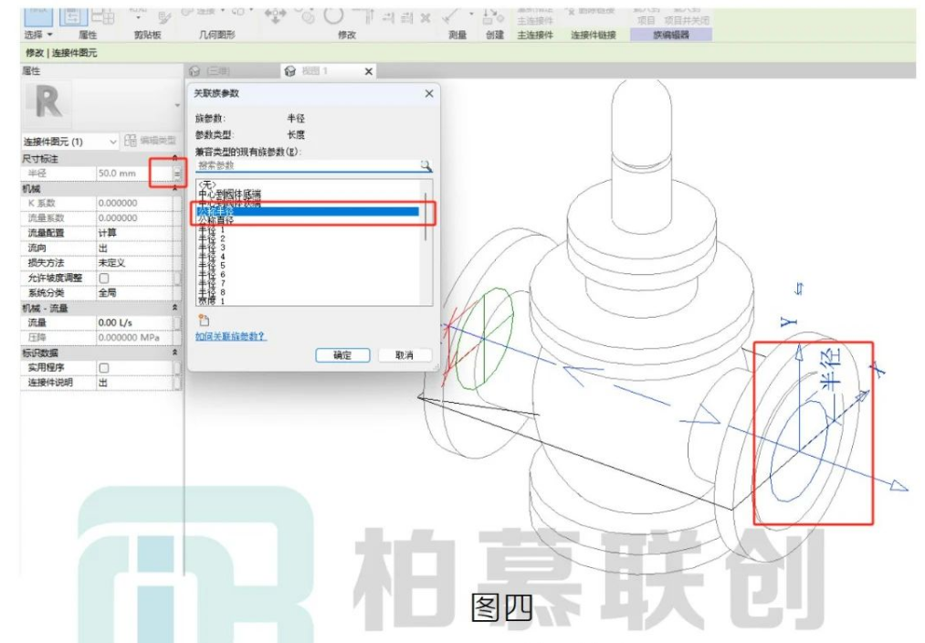Click the 编辑类型 edit type icon
The height and width of the screenshot is (643, 925).
pos(131,141)
